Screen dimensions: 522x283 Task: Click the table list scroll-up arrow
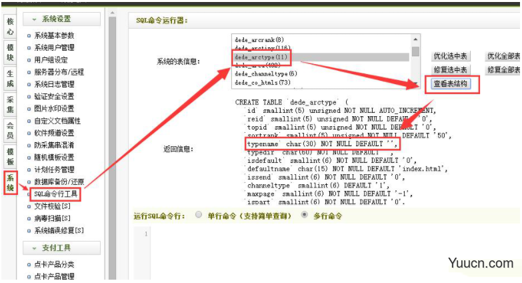tap(415, 39)
